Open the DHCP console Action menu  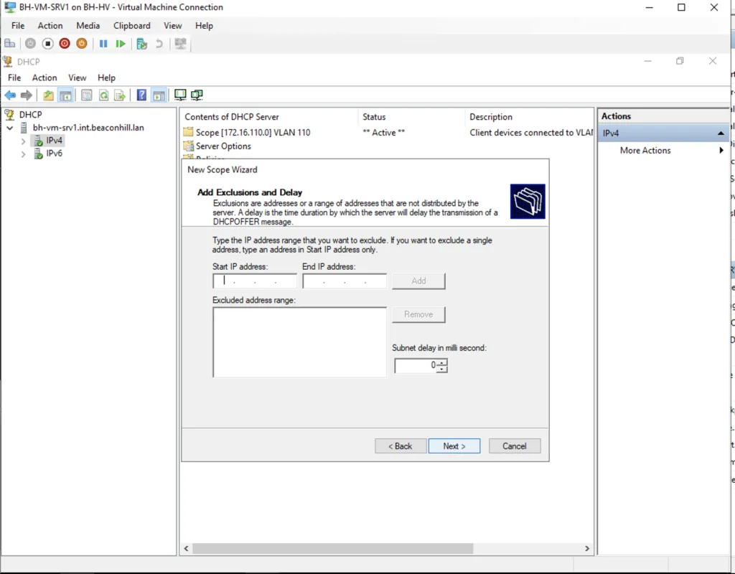tap(45, 77)
